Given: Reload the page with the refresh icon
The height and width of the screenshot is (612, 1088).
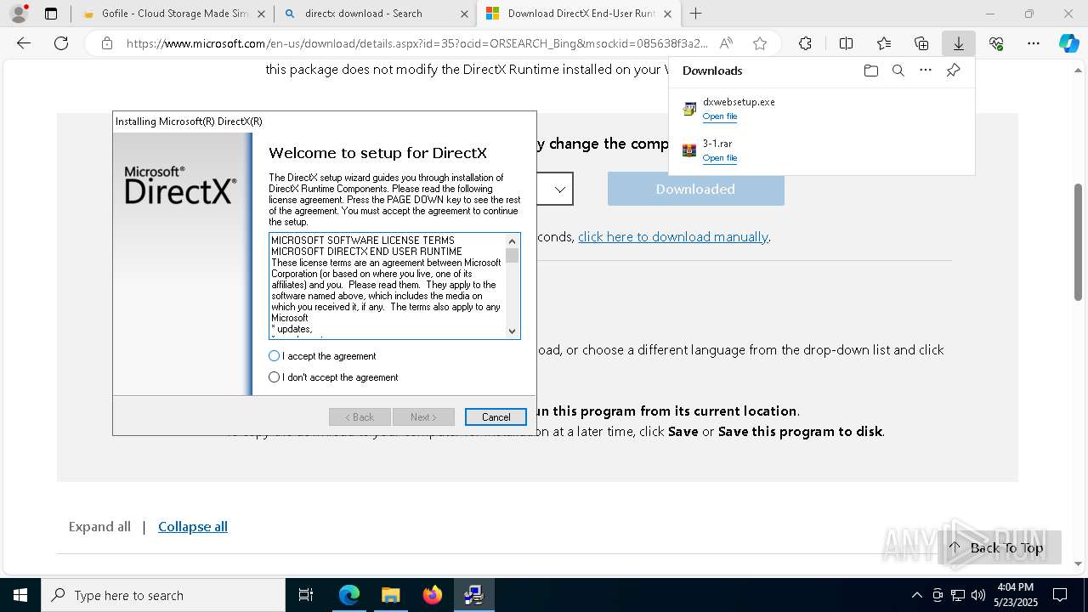Looking at the screenshot, I should click(x=61, y=43).
